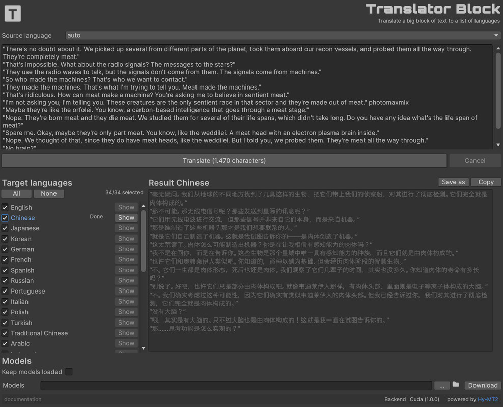Click the source text scroll-up arrow
The width and height of the screenshot is (503, 407).
tap(498, 48)
